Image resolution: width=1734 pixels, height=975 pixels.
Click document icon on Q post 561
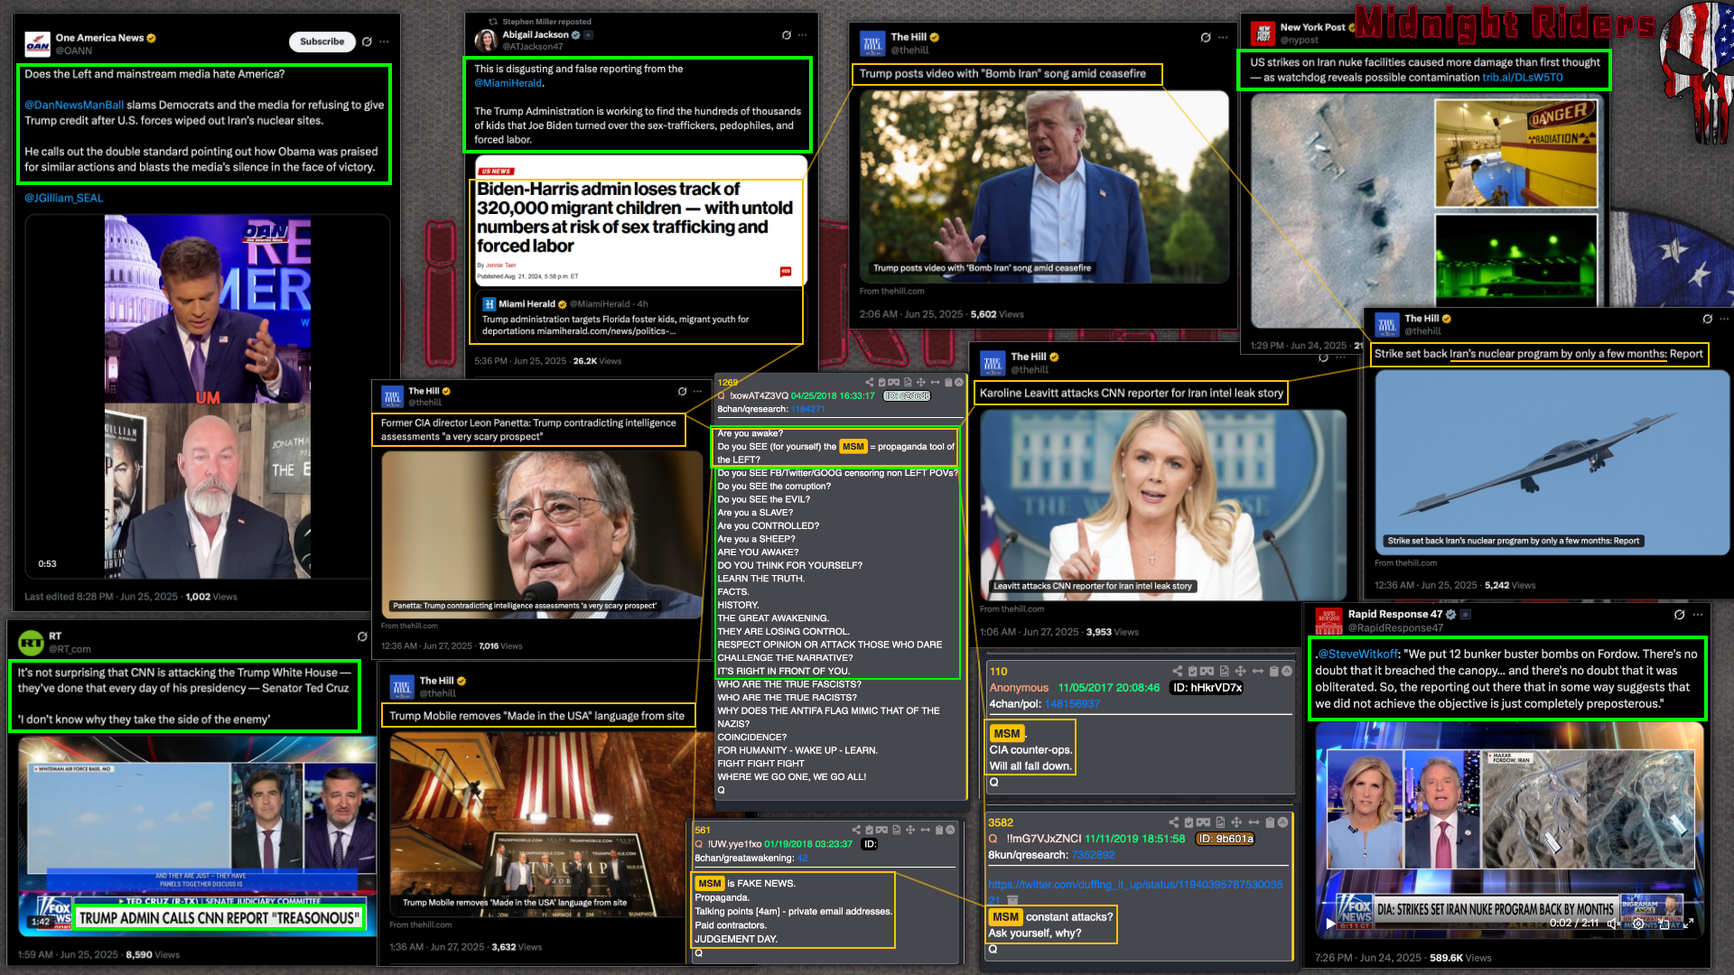(x=897, y=830)
